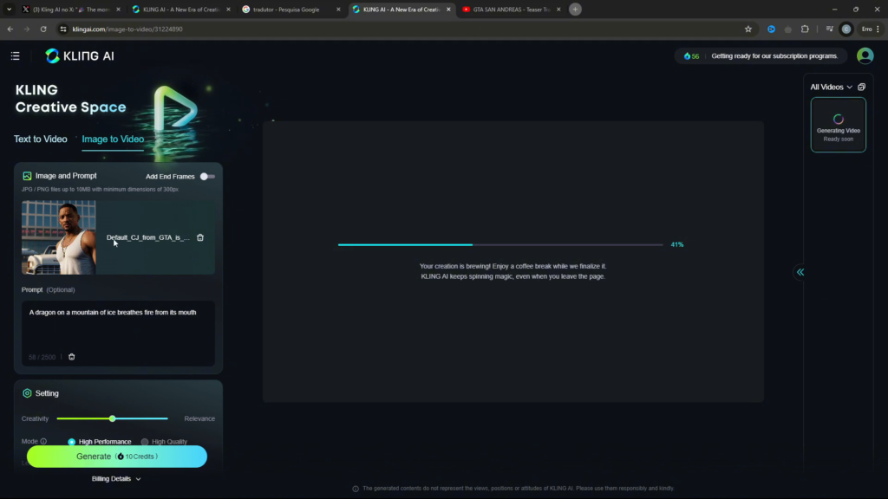
Task: Clear the prompt text with trash icon
Action: [x=72, y=357]
